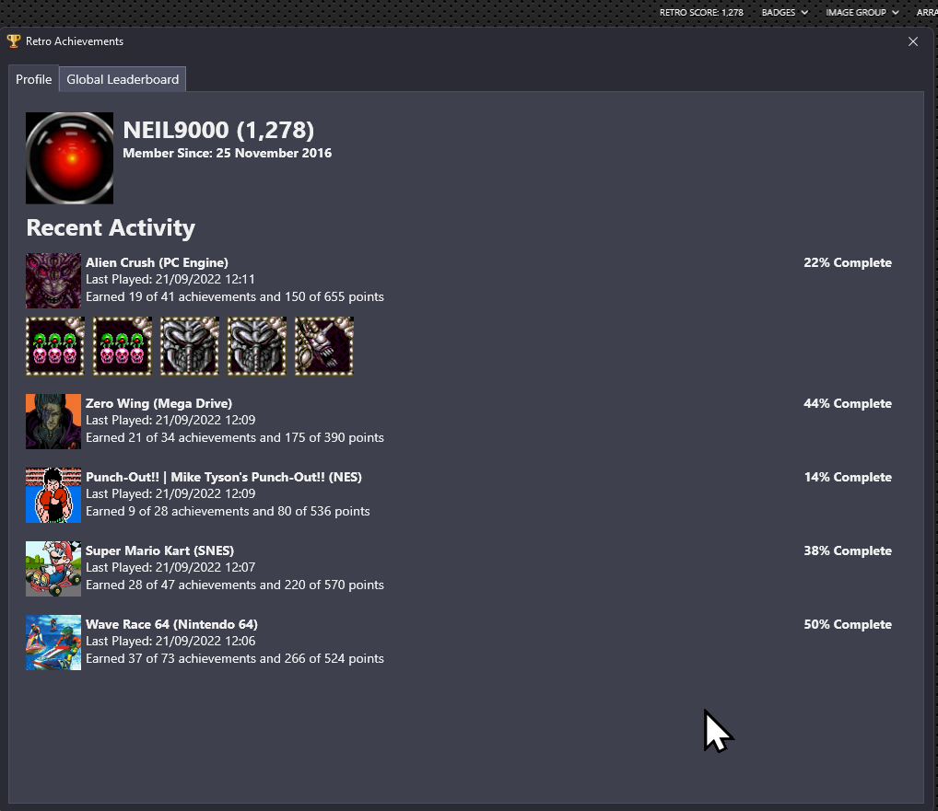
Task: Click the 38% Complete label
Action: tap(848, 550)
